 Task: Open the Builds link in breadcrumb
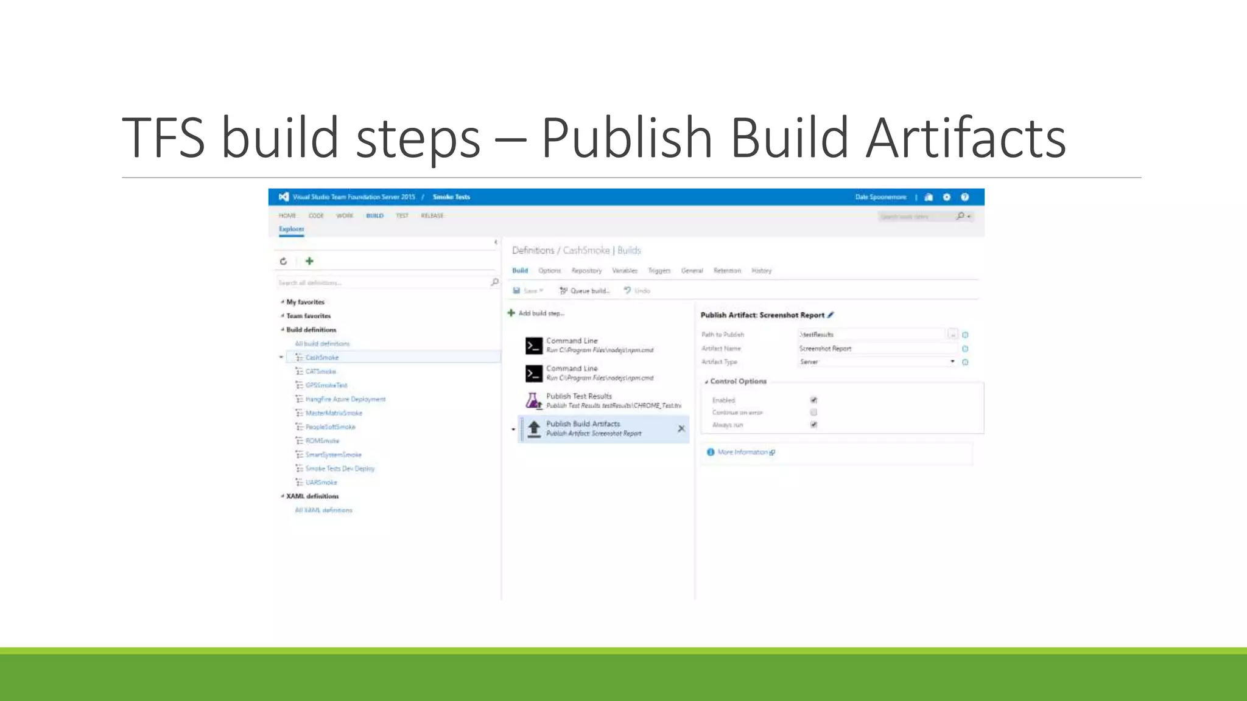point(629,250)
